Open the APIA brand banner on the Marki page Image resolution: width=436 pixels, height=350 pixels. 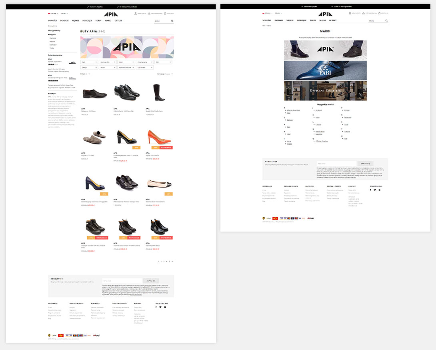[325, 50]
